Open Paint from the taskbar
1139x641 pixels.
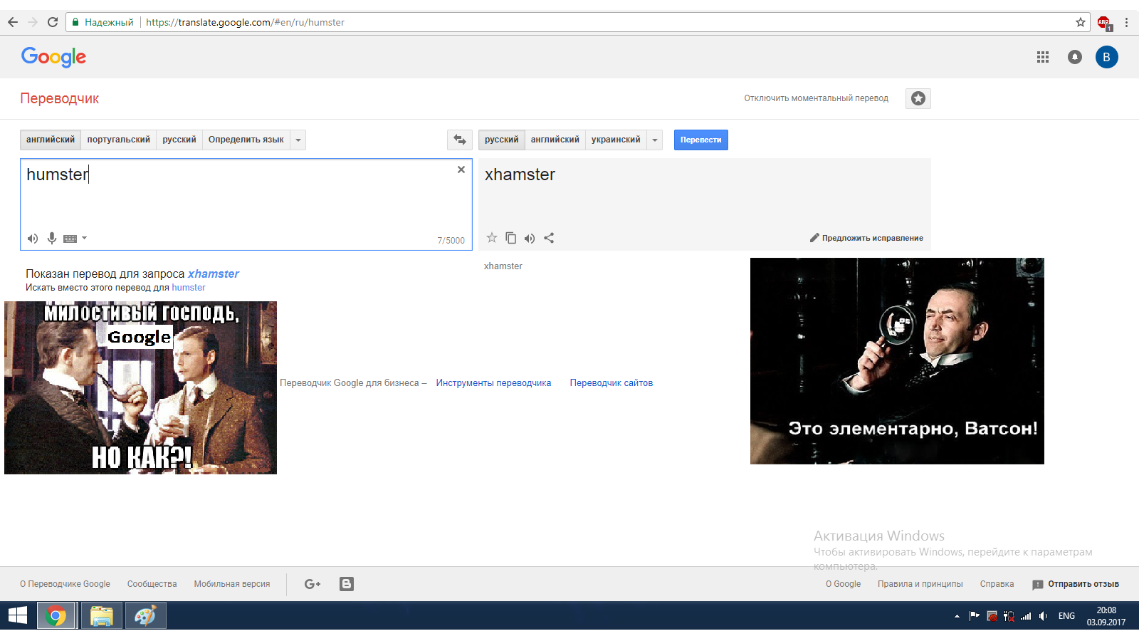coord(145,615)
